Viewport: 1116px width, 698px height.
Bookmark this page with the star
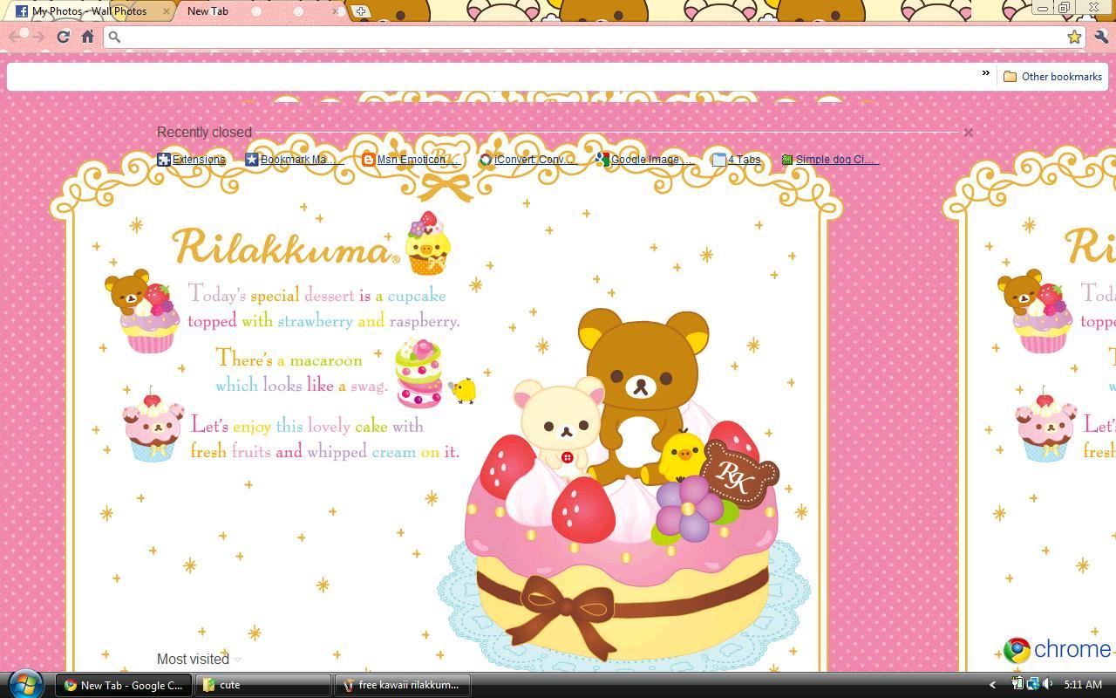point(1074,37)
